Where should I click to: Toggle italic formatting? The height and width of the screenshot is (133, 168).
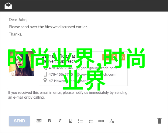60,121
